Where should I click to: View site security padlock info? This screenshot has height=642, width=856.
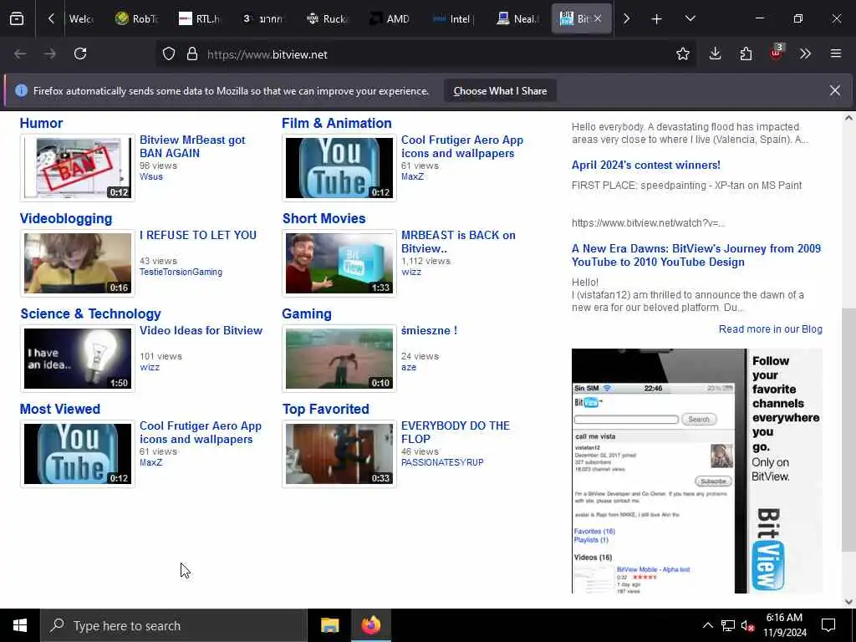tap(191, 54)
